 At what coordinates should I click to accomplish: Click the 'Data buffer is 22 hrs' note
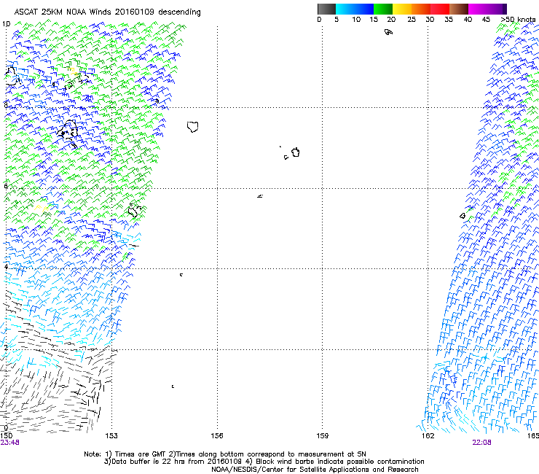coord(264,462)
